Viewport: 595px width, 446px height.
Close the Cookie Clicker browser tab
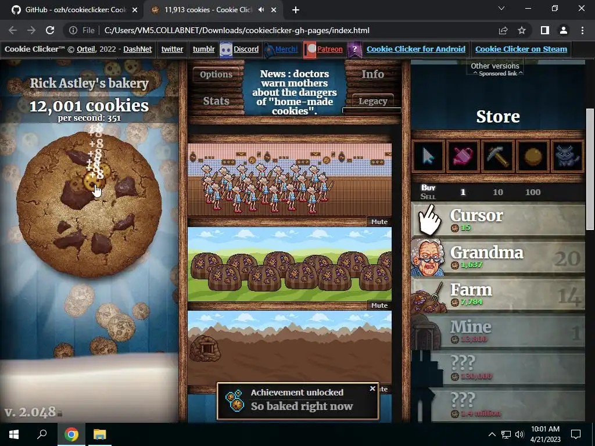tap(274, 10)
